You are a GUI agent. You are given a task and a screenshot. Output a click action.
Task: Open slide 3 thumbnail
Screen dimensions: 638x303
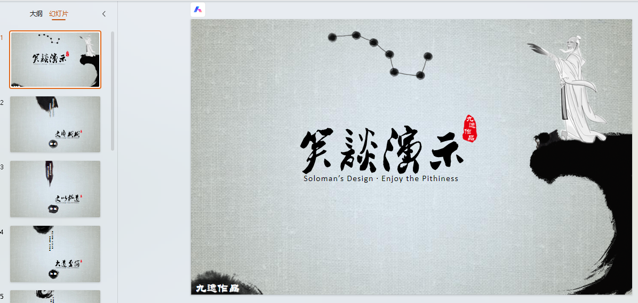coord(55,189)
